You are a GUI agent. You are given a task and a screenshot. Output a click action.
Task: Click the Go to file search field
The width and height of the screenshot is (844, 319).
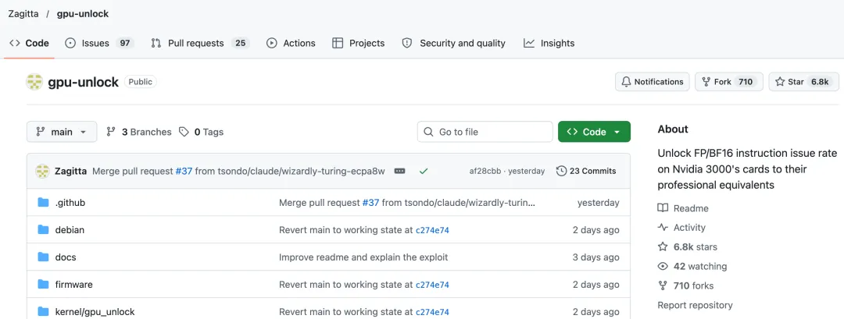click(485, 132)
